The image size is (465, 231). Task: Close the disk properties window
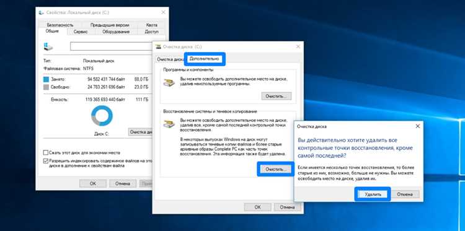[x=163, y=12]
